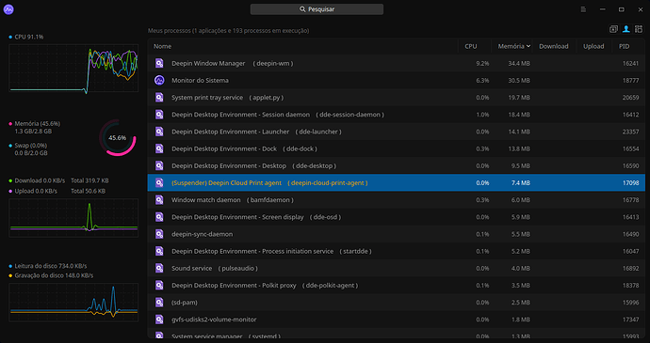Click the dde-osd process icon
This screenshot has width=650, height=343.
[x=159, y=217]
